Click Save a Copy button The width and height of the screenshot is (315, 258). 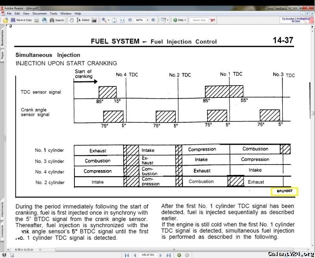pyautogui.click(x=21, y=20)
